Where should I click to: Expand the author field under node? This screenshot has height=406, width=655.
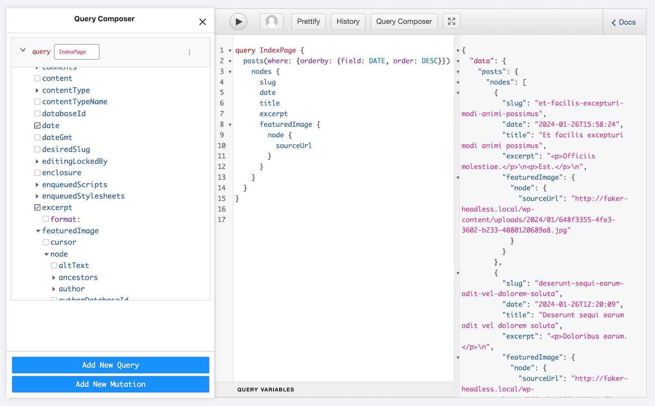(54, 289)
